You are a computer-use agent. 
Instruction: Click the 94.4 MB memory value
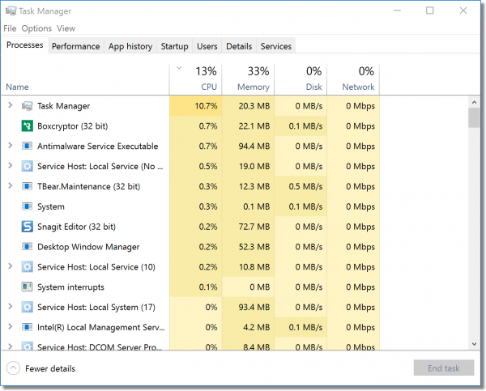tap(254, 146)
